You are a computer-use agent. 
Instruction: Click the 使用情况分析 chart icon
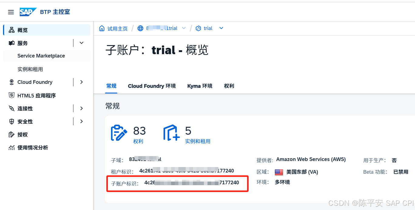[12, 148]
